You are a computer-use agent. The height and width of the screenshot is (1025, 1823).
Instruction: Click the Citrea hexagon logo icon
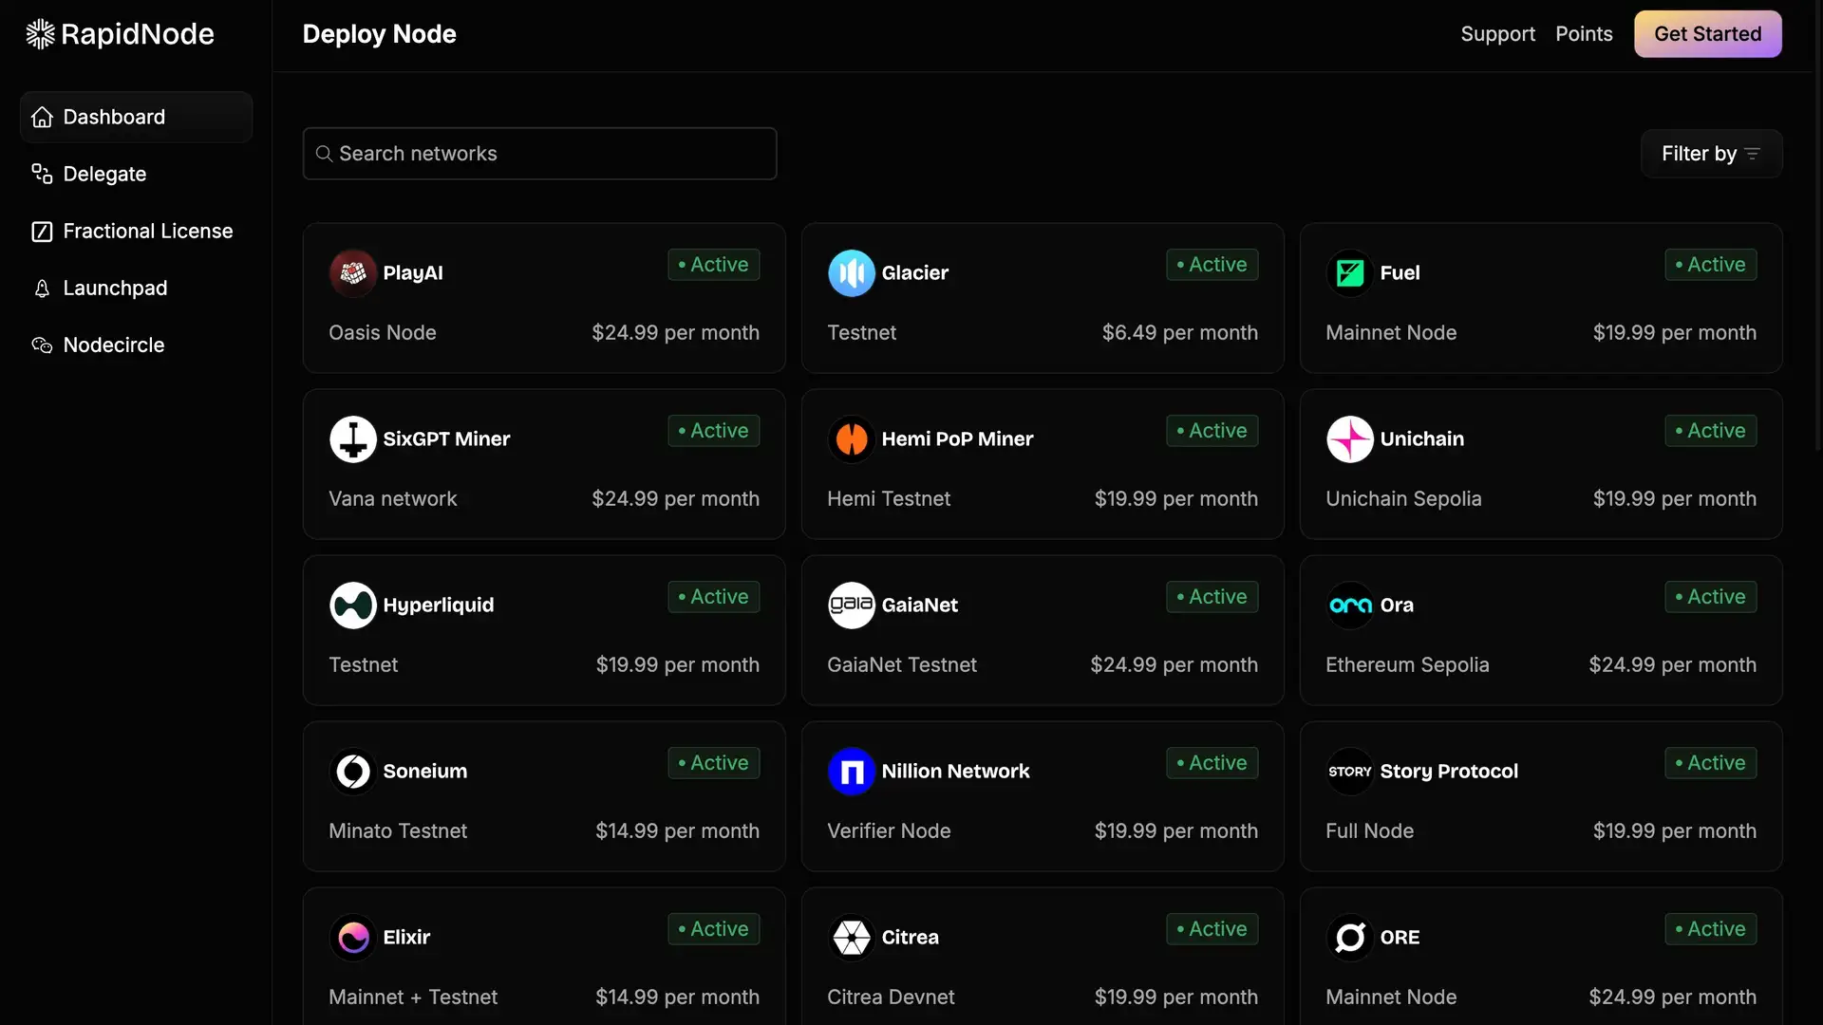click(851, 938)
